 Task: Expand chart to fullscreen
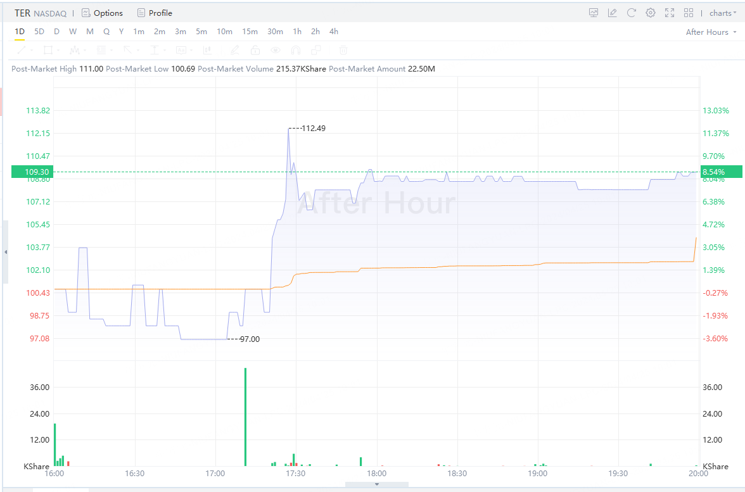670,13
